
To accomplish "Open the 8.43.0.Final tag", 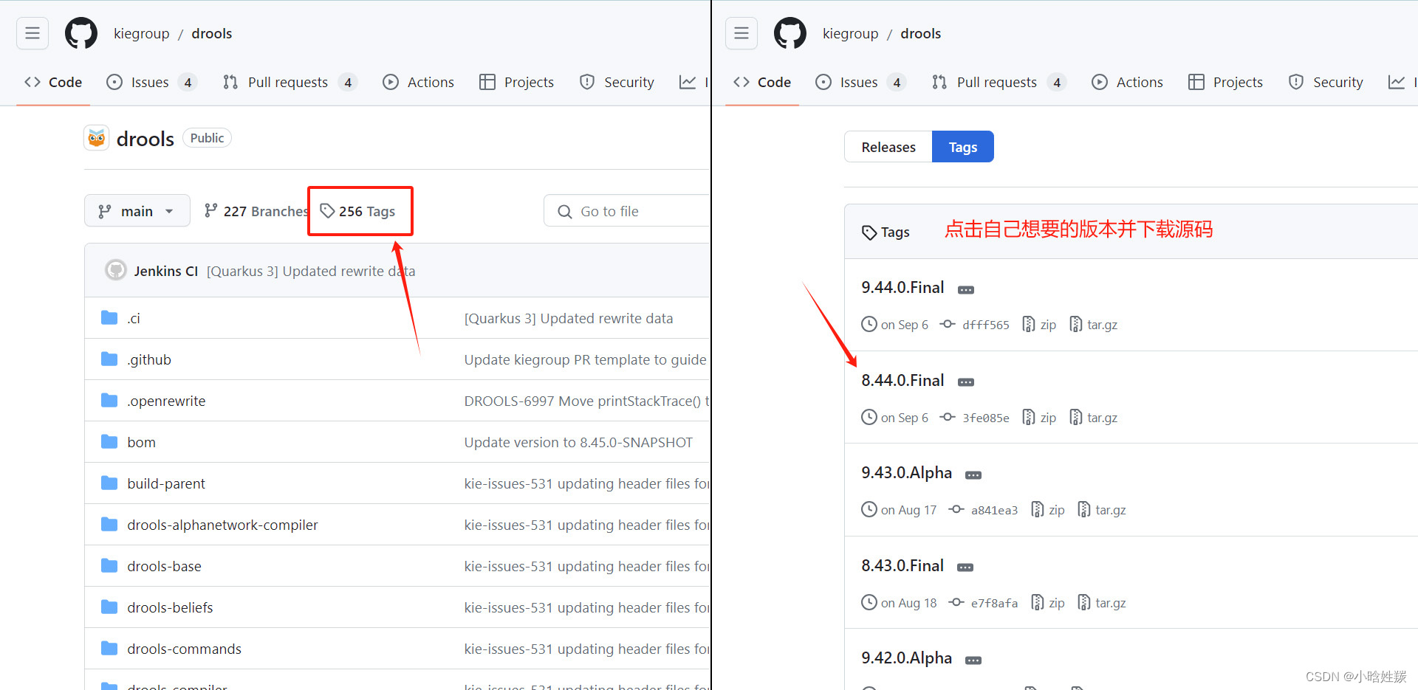I will tap(902, 565).
